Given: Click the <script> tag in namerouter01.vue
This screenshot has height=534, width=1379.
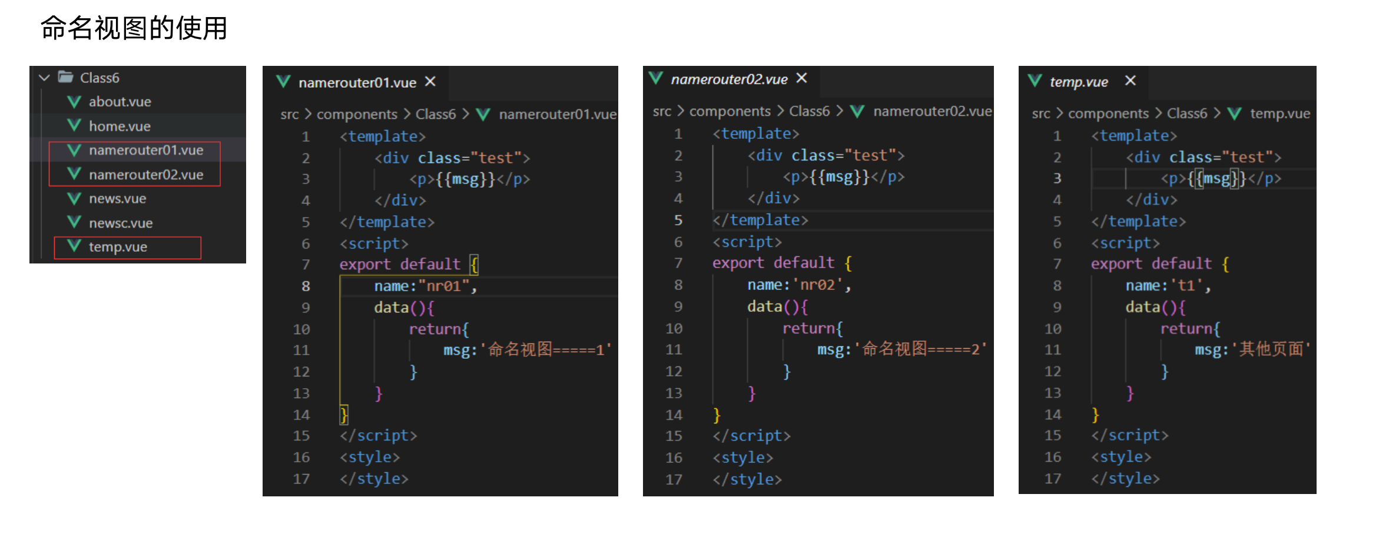Looking at the screenshot, I should (374, 243).
